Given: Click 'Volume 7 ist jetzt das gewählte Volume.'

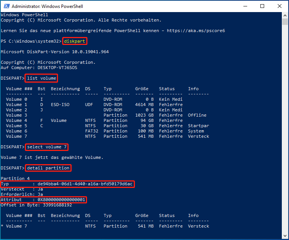Looking at the screenshot, I should click(52, 157).
